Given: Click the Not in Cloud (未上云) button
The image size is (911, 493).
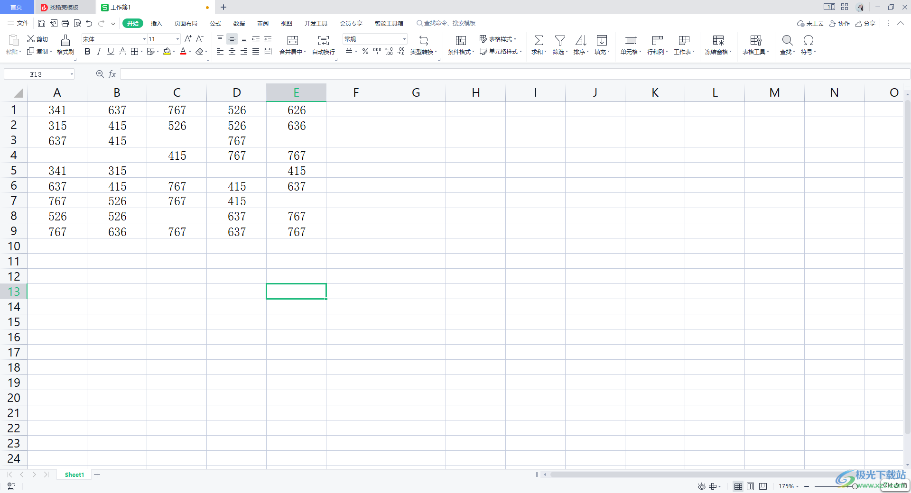Looking at the screenshot, I should [810, 23].
